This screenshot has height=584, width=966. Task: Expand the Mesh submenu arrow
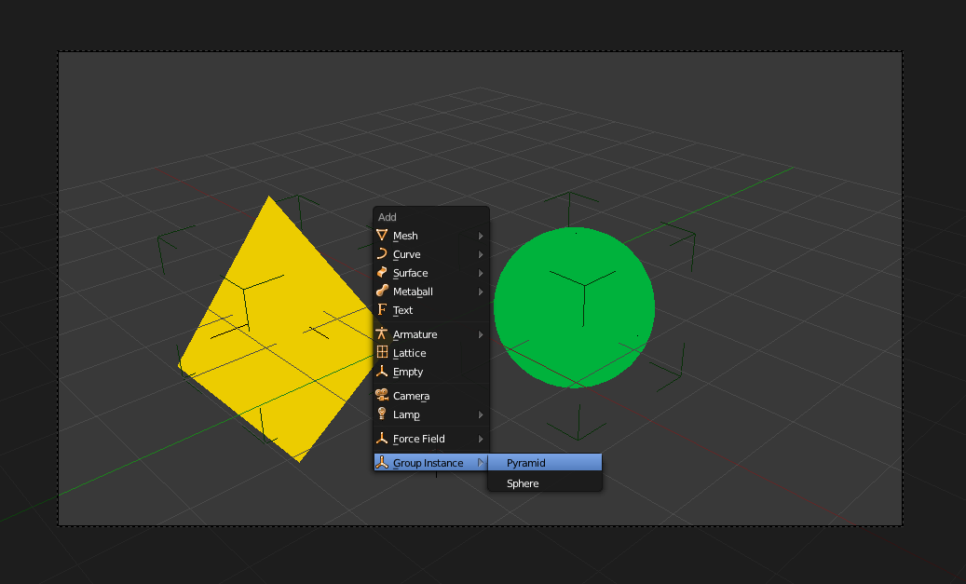pos(483,236)
